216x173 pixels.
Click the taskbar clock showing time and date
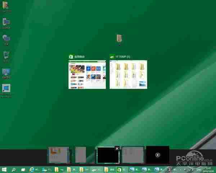[x=208, y=169]
